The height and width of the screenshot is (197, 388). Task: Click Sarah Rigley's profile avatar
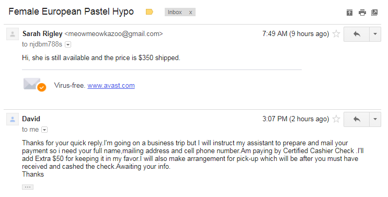click(13, 34)
